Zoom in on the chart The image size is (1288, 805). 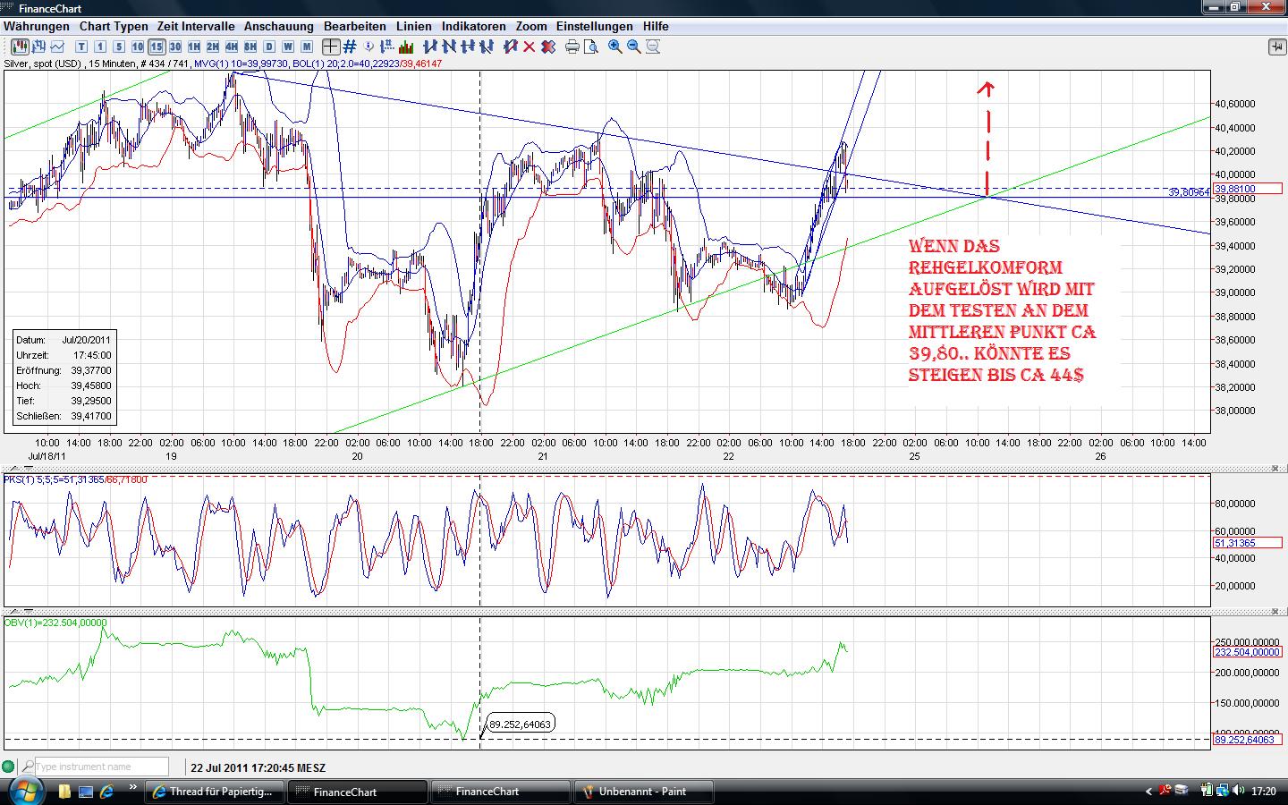615,47
